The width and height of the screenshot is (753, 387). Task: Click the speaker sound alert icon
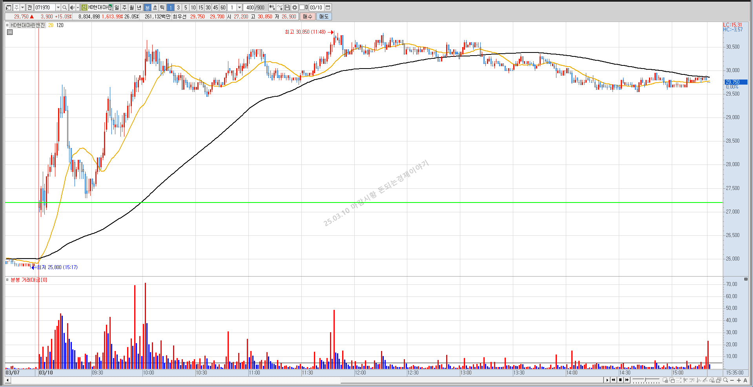72,7
